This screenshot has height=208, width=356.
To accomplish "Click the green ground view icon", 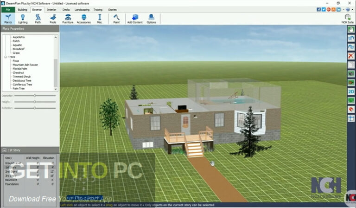I will [351, 100].
